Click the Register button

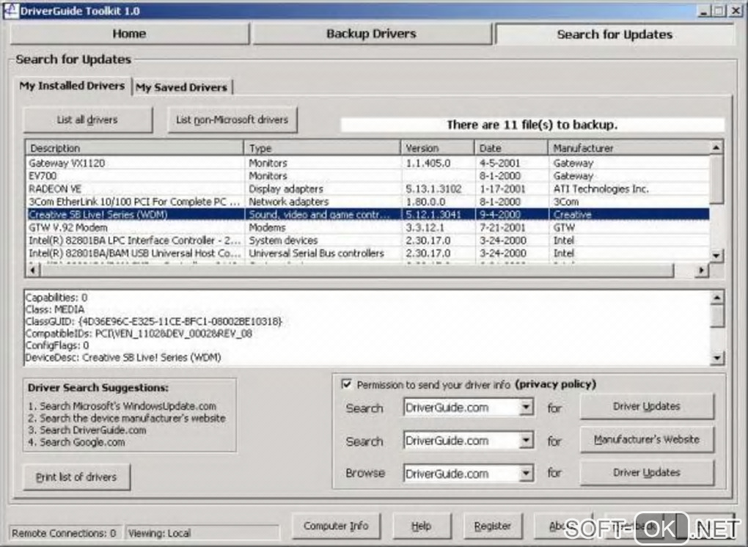pos(492,526)
